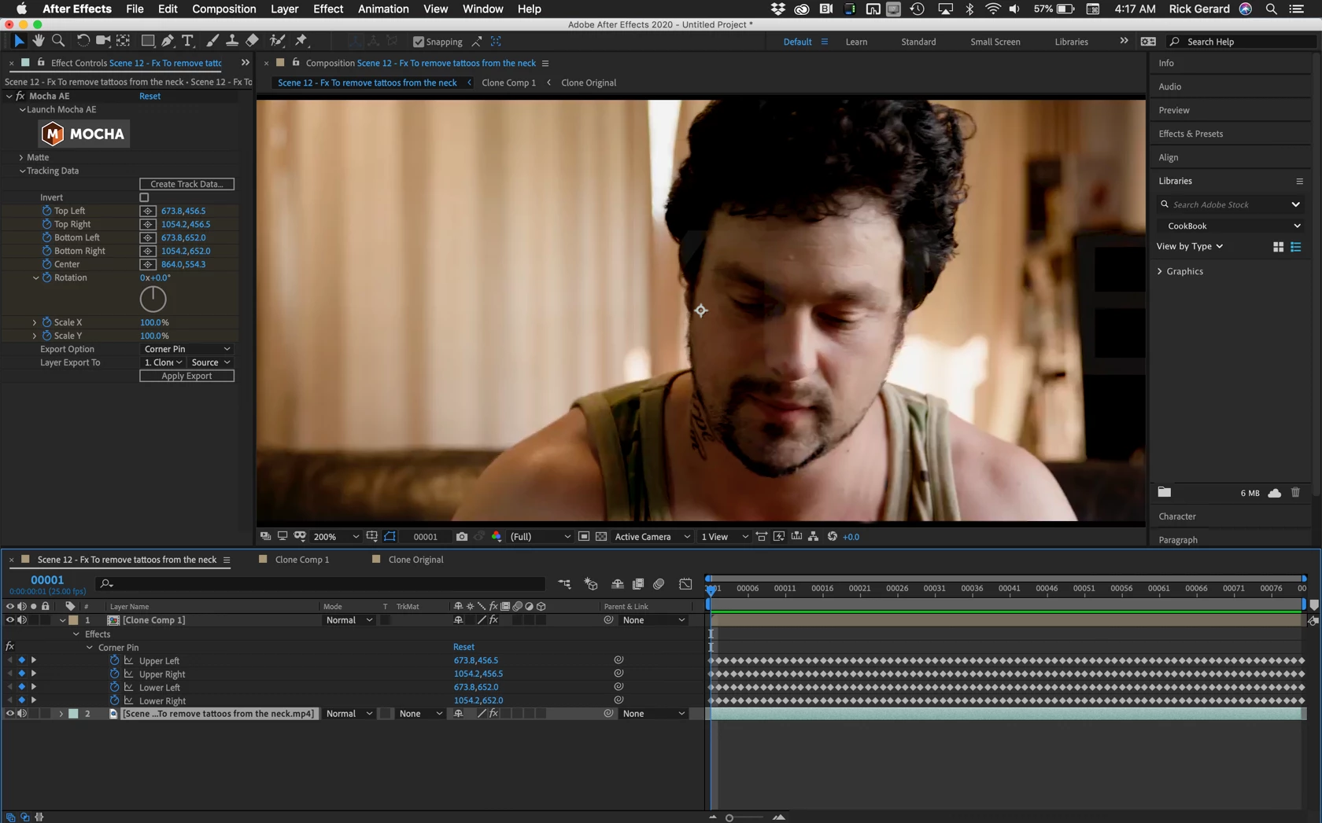Select the Horizontal Type tool
Image resolution: width=1322 pixels, height=823 pixels.
click(187, 41)
